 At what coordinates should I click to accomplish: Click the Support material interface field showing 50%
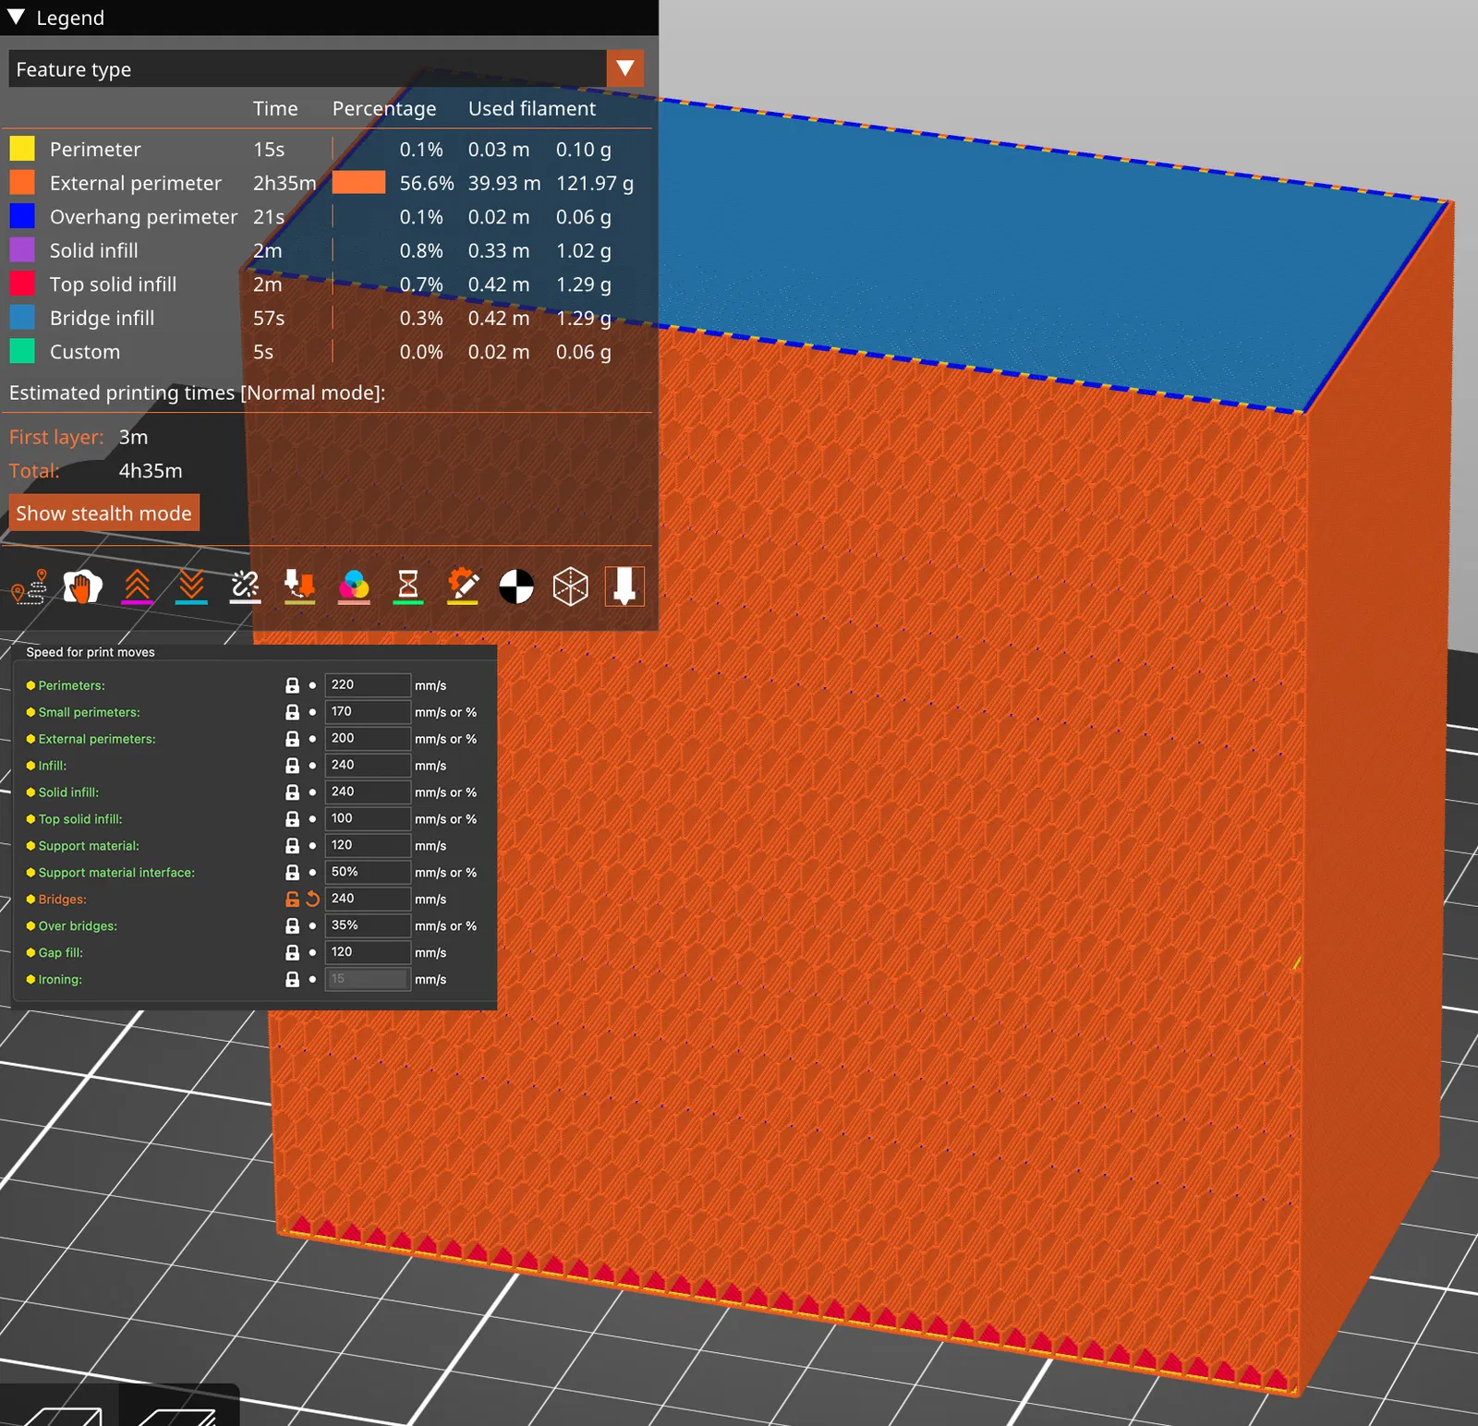tap(368, 873)
